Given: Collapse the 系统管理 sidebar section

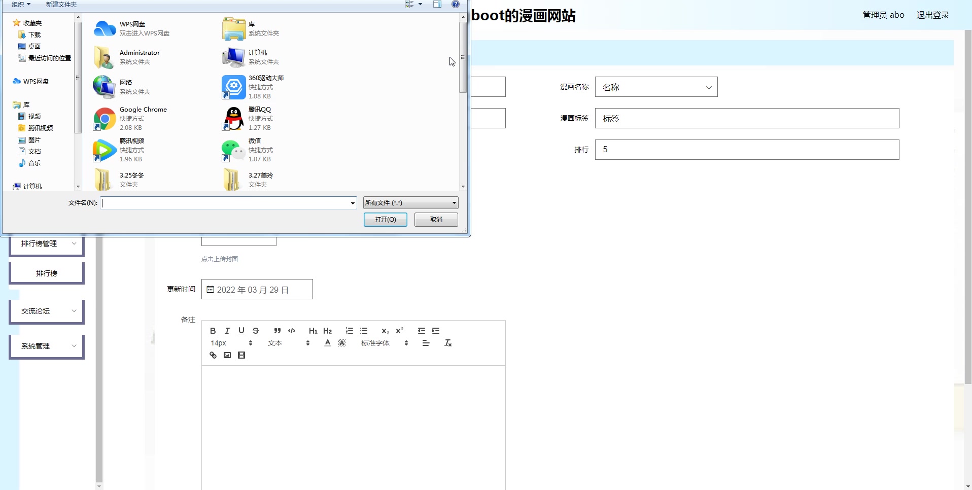Looking at the screenshot, I should 75,346.
